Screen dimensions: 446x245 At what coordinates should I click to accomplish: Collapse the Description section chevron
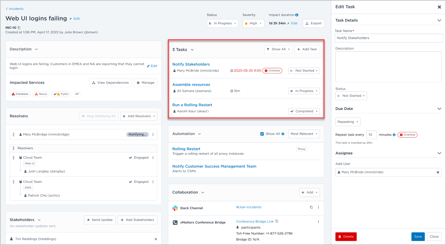(x=37, y=49)
